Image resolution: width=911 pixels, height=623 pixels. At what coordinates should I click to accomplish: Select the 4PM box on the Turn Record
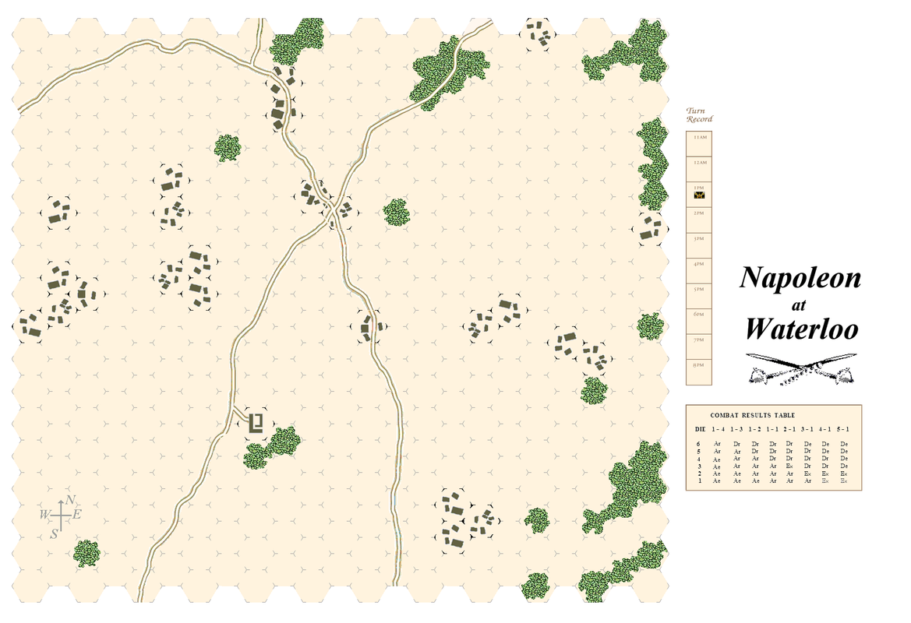point(699,270)
